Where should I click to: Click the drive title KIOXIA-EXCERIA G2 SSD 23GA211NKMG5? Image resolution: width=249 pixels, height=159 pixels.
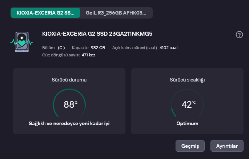(97, 34)
